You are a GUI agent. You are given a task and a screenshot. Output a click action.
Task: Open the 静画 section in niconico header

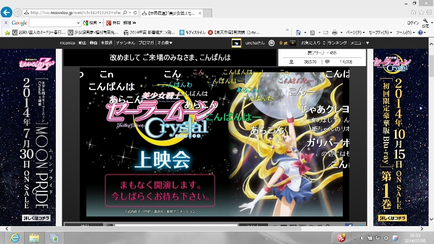tap(93, 43)
